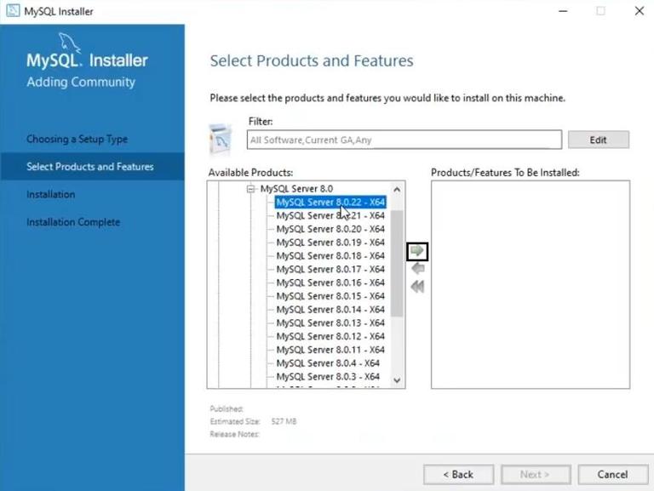654x491 pixels.
Task: Select MySQL Server 8.0.20 - X64
Action: point(330,229)
